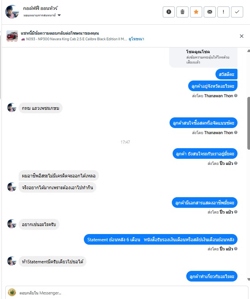250x299 pixels.
Task: Mark conversation done with checkmark icon
Action: pyautogui.click(x=237, y=12)
